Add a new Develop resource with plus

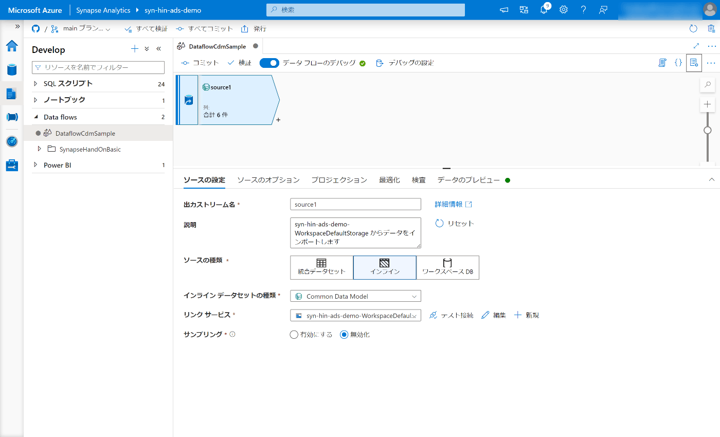135,49
